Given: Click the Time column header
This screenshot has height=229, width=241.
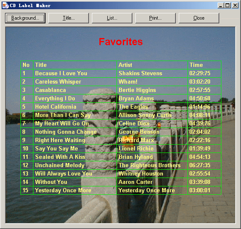Looking at the screenshot, I should point(196,65).
